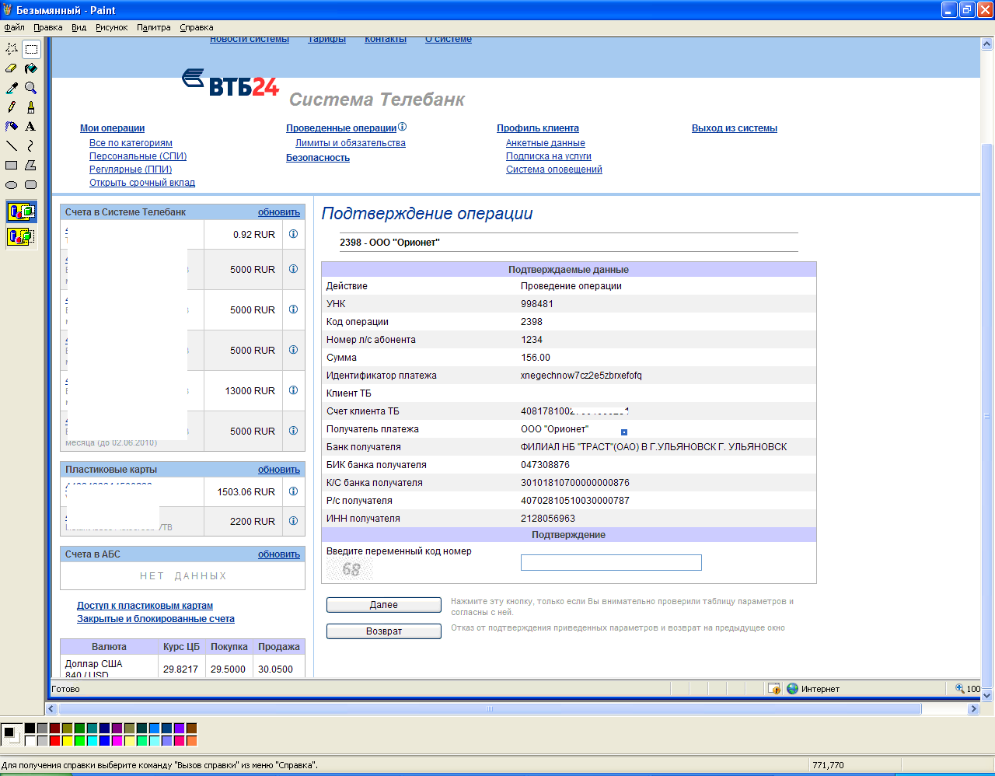Click the Мои операции link

point(112,128)
